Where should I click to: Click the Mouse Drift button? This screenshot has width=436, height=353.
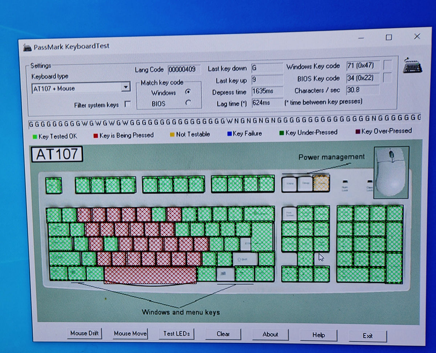[84, 333]
